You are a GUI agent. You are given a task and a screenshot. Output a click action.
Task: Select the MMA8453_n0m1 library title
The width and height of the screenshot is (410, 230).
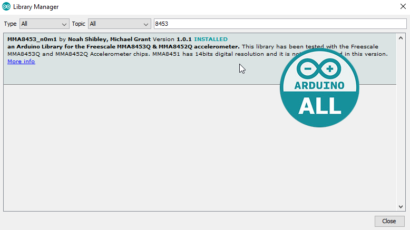pyautogui.click(x=32, y=39)
